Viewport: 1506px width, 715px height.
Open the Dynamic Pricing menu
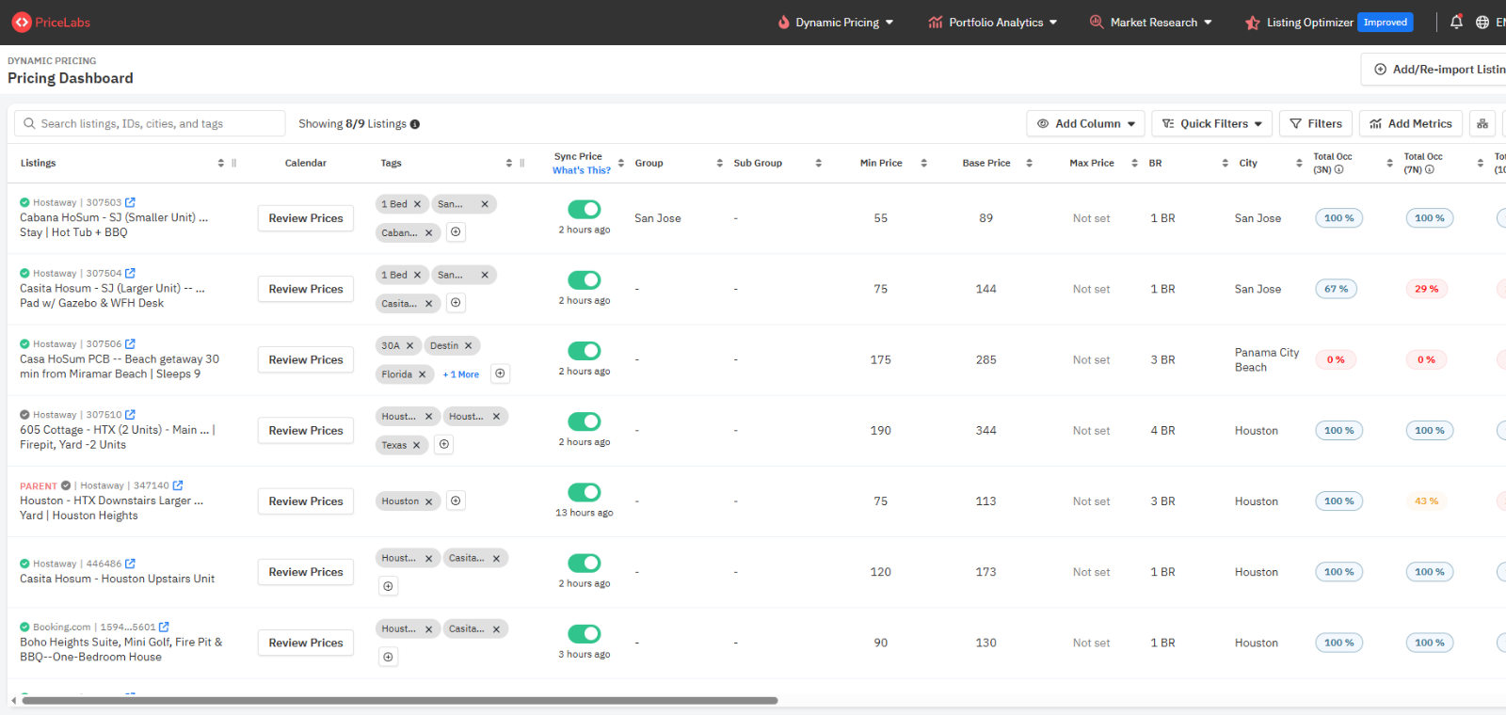tap(836, 23)
